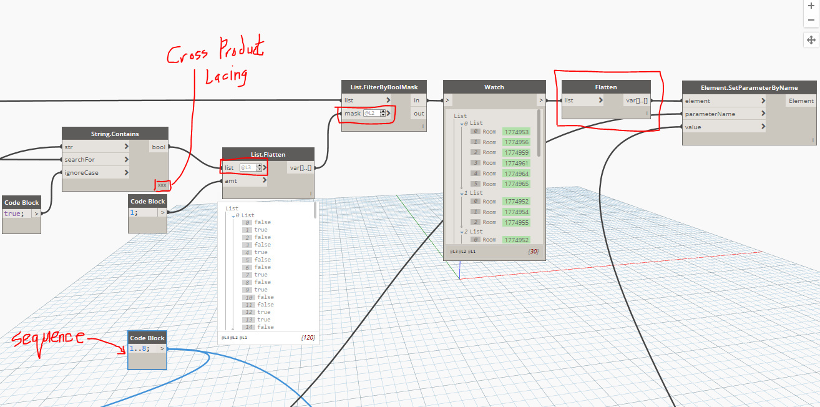The image size is (820, 407).
Task: Select the Watch node header
Action: 494,87
